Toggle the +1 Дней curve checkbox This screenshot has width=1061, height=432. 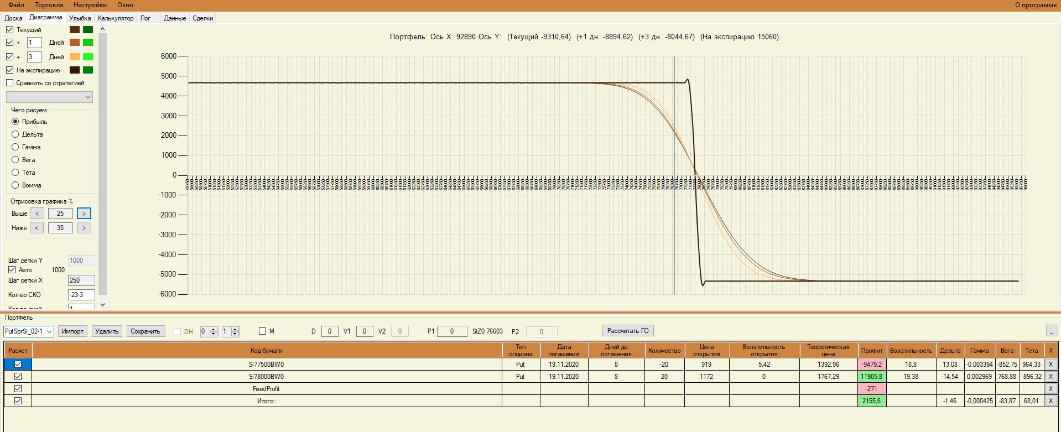pyautogui.click(x=10, y=43)
